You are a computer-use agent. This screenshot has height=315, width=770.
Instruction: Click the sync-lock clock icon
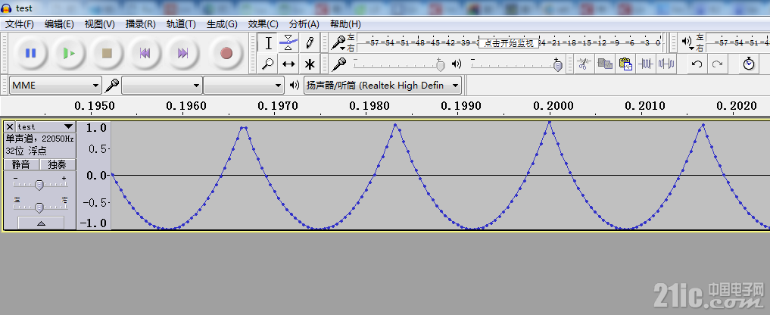(748, 64)
